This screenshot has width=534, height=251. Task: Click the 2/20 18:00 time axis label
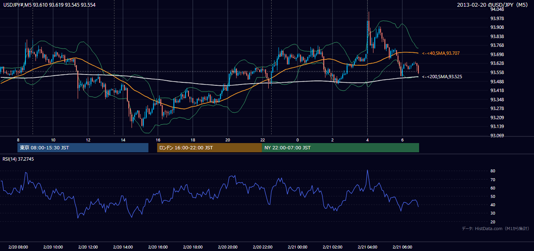coord(193,247)
